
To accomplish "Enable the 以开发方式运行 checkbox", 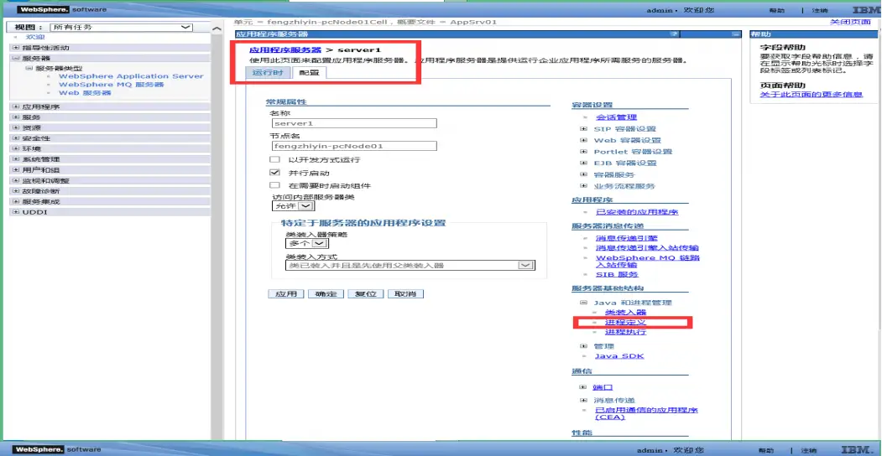I will click(x=274, y=159).
